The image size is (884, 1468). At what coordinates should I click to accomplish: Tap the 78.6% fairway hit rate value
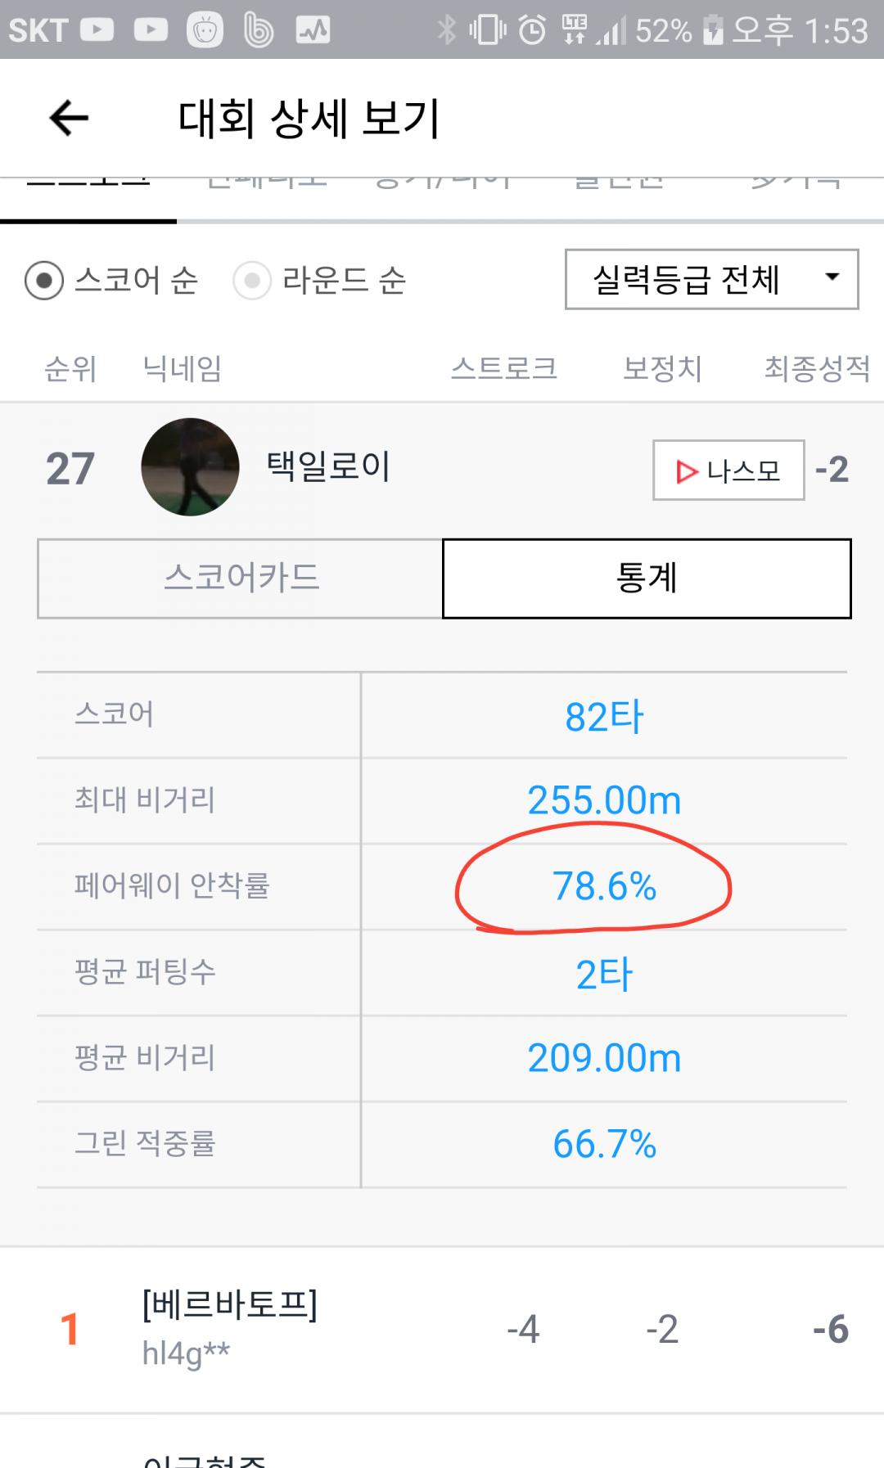point(604,887)
